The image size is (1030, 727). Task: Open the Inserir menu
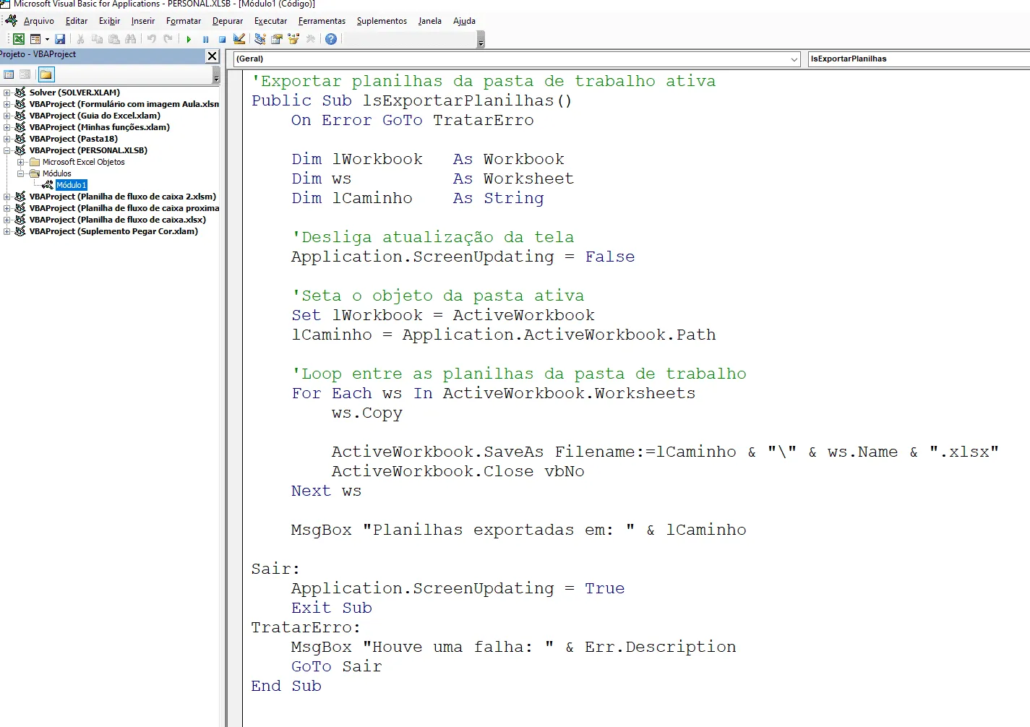143,21
